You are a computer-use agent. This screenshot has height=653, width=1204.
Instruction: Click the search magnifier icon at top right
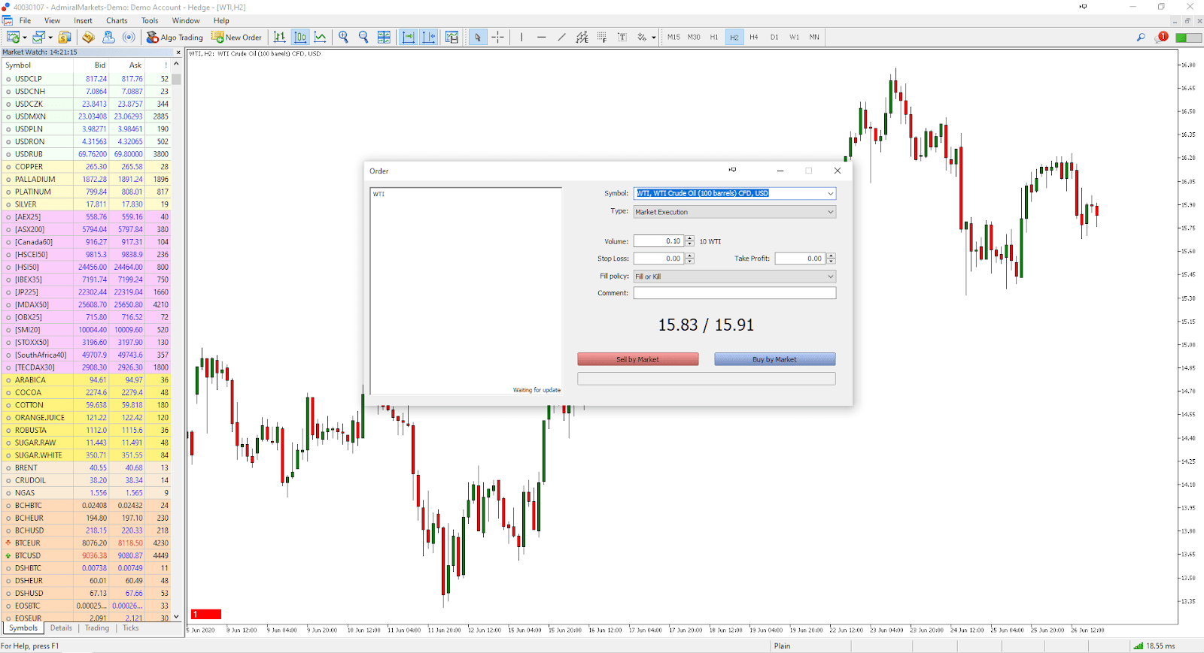pyautogui.click(x=1141, y=37)
